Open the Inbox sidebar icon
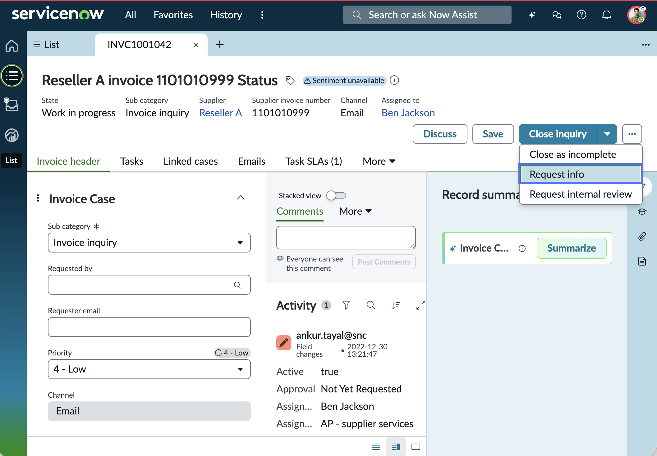Image resolution: width=657 pixels, height=456 pixels. coord(11,105)
